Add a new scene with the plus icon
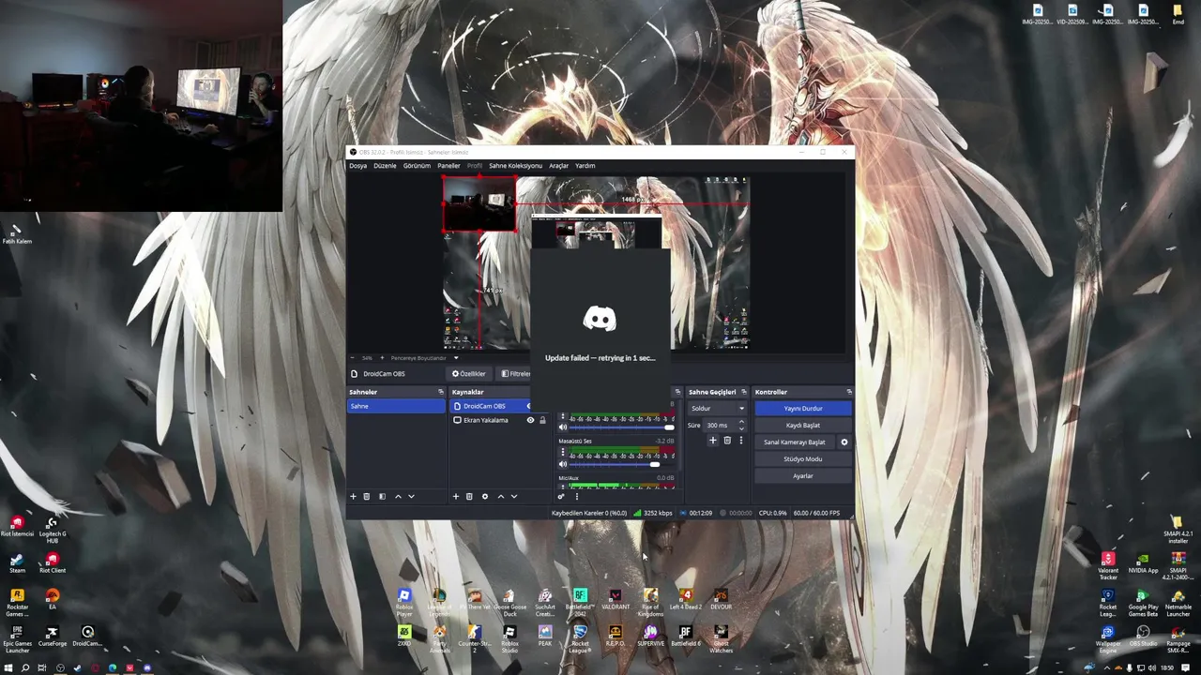This screenshot has width=1201, height=675. point(353,496)
